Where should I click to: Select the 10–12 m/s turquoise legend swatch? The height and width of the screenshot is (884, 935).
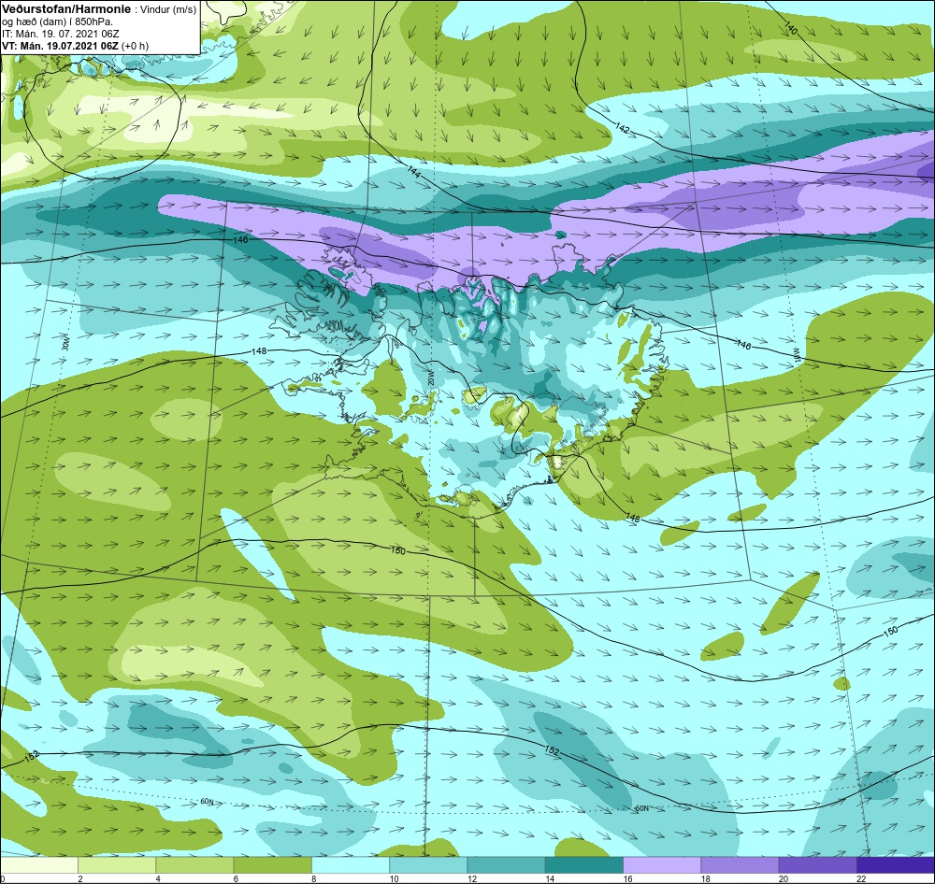pyautogui.click(x=428, y=864)
